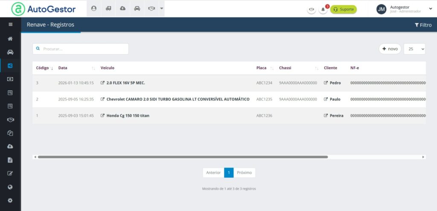The height and width of the screenshot is (211, 437).
Task: Click the Suporte button
Action: [344, 9]
